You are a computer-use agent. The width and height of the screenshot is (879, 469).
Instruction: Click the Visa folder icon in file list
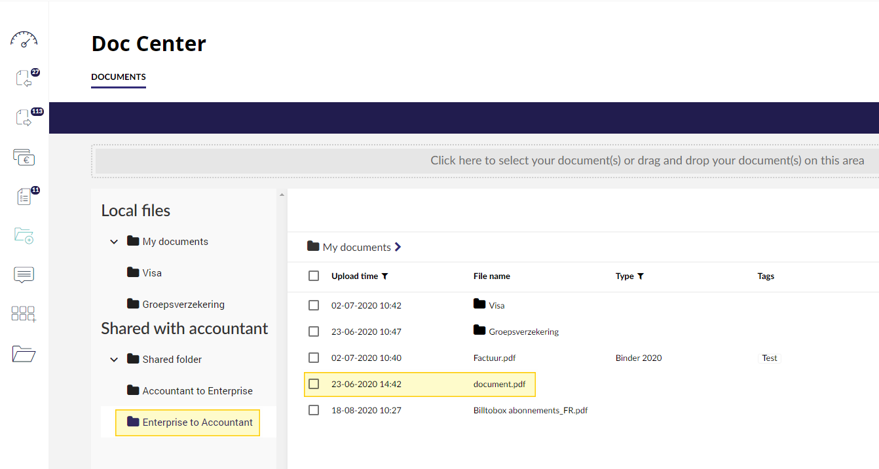coord(479,304)
